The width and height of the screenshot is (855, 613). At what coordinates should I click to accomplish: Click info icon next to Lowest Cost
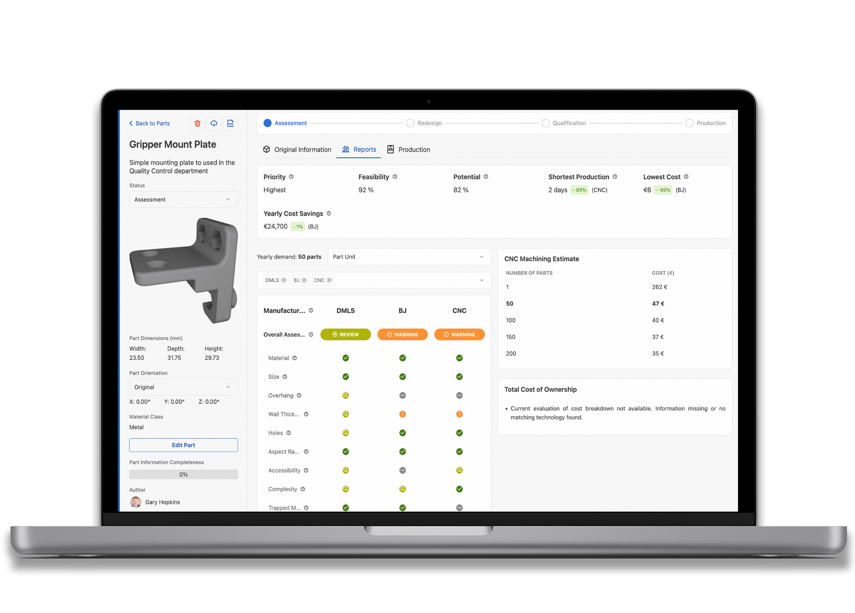point(686,177)
